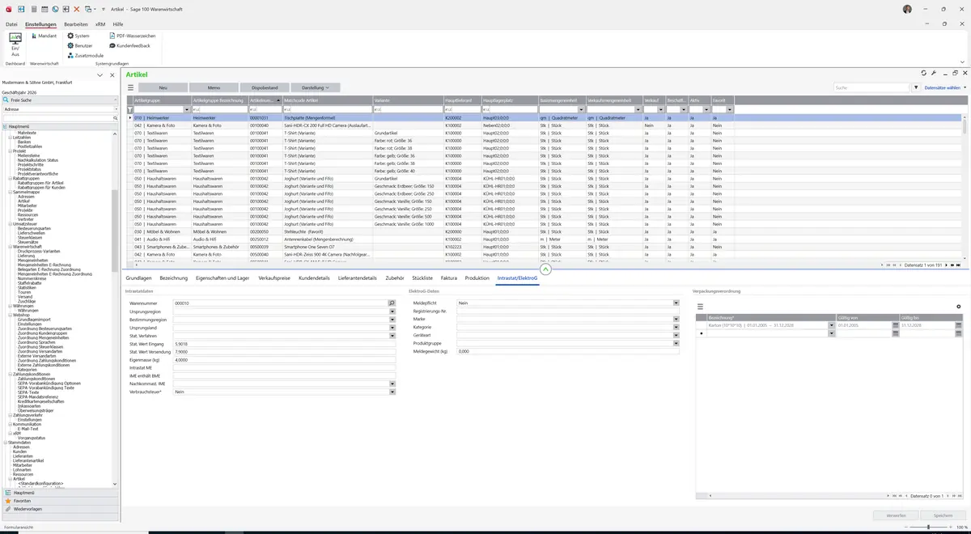Click the red X in quick access toolbar

click(77, 9)
